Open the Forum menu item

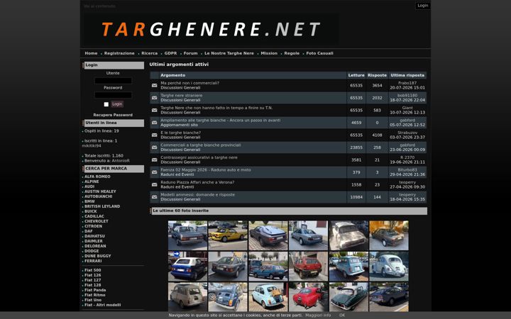[x=190, y=53]
